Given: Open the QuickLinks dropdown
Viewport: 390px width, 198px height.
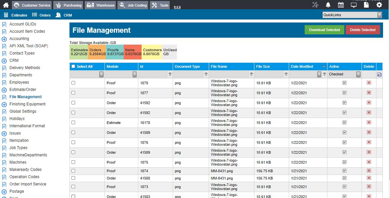Looking at the screenshot, I should [x=352, y=15].
